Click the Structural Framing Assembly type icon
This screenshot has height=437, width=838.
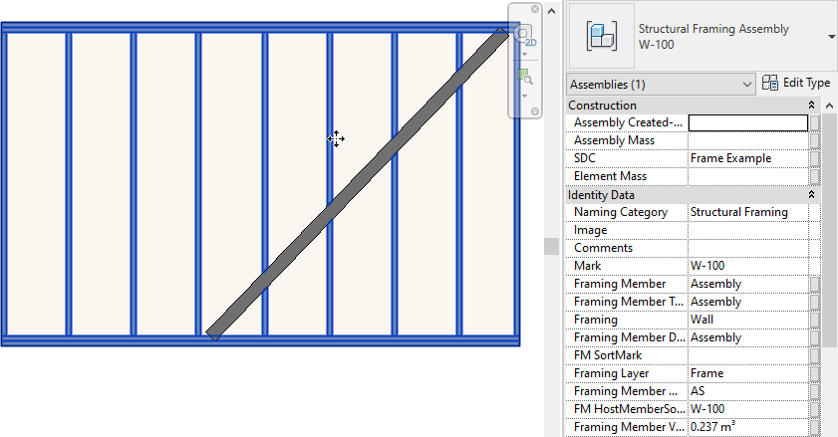600,36
